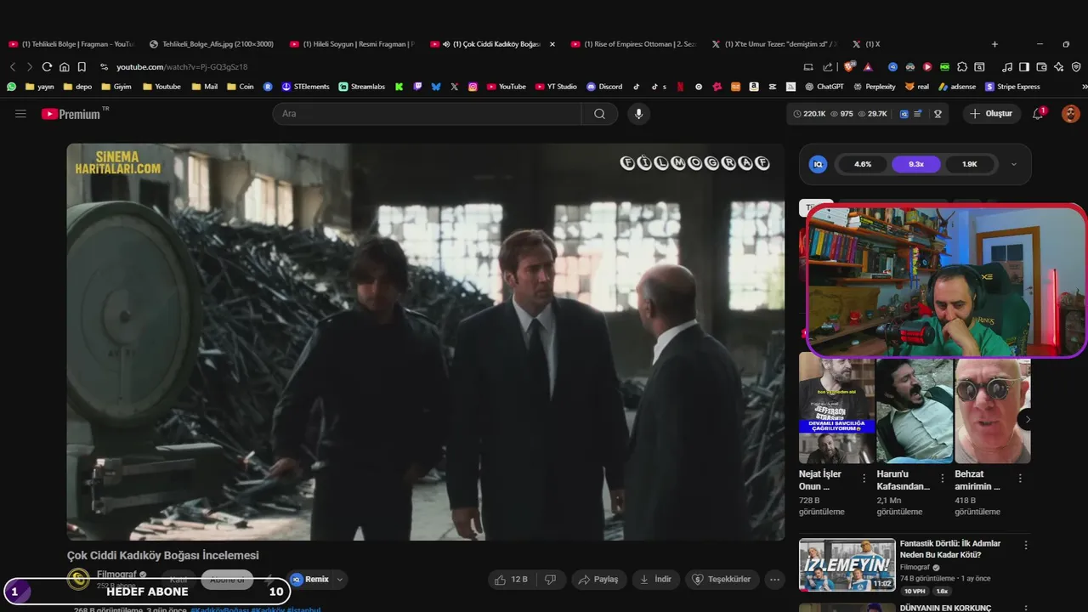
Task: Navigate back in browser
Action: 13,67
